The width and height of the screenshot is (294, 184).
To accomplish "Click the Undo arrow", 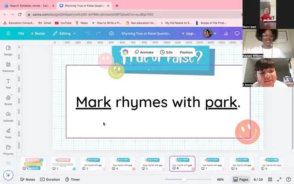I will (x=88, y=34).
